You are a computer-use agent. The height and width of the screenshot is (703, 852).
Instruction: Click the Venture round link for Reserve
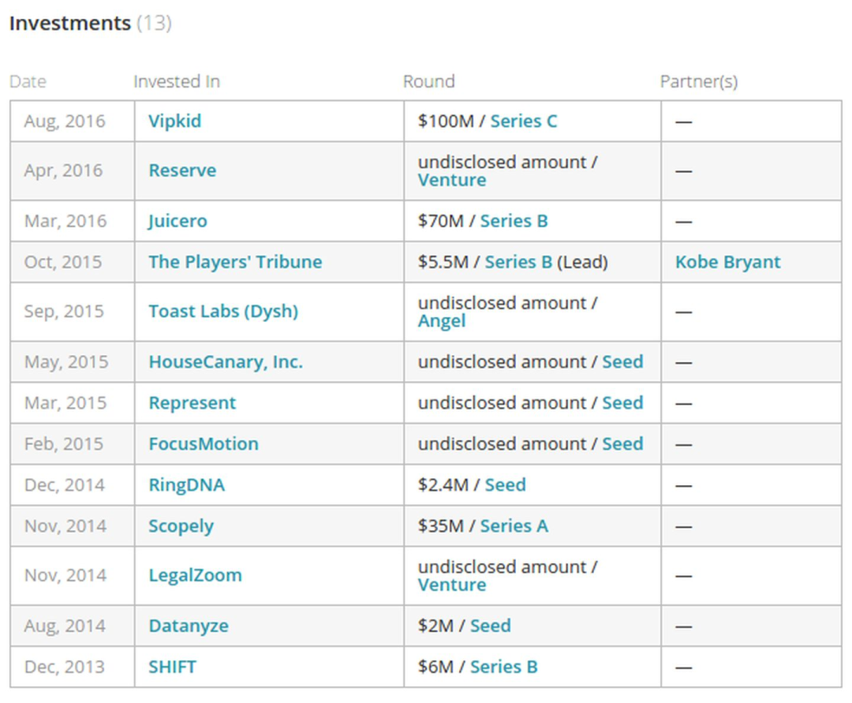point(452,180)
